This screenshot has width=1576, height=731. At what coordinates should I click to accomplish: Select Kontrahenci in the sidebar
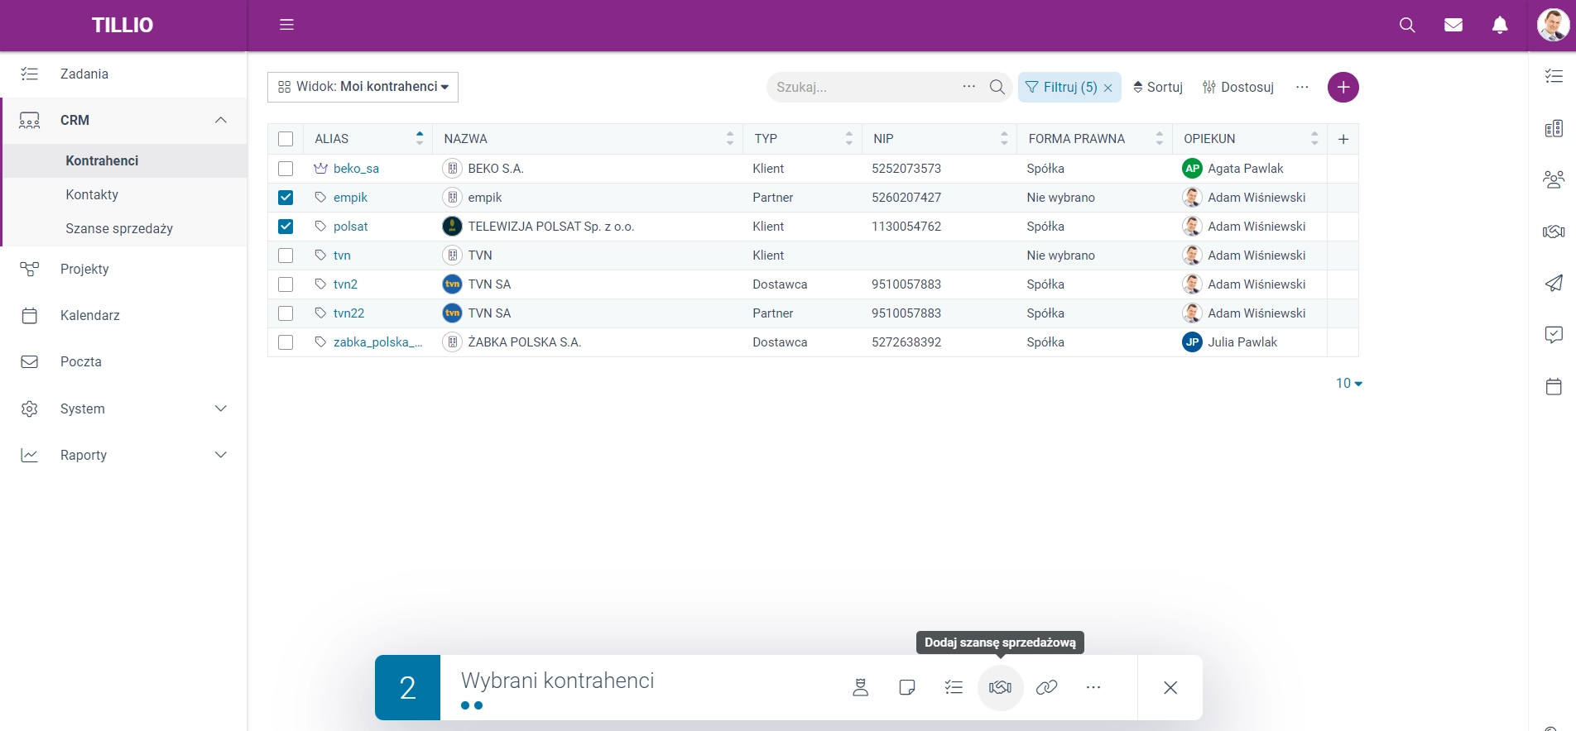[126, 160]
